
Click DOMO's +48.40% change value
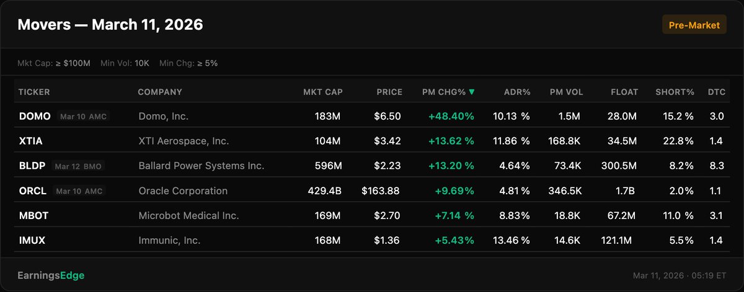pyautogui.click(x=451, y=116)
